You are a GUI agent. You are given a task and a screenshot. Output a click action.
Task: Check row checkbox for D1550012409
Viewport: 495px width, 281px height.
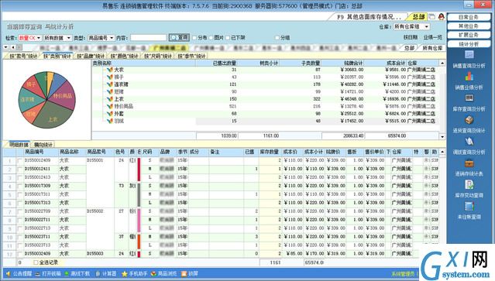pos(20,161)
